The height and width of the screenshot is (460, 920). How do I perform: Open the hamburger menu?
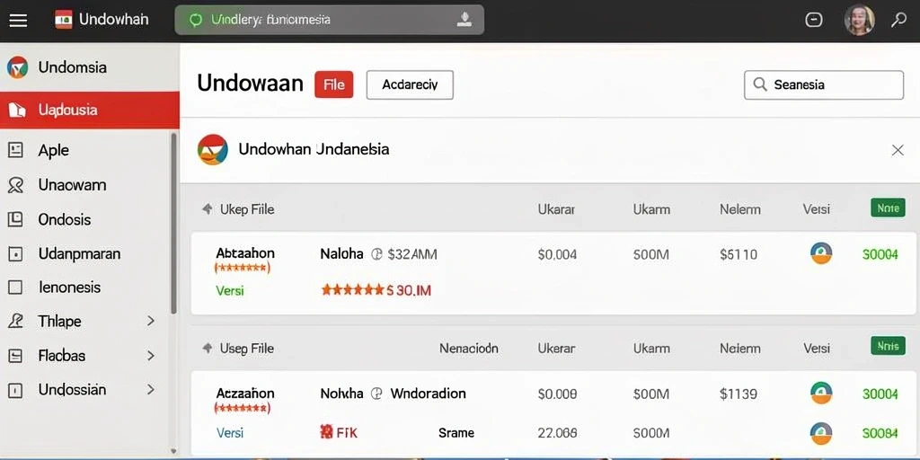coord(18,20)
